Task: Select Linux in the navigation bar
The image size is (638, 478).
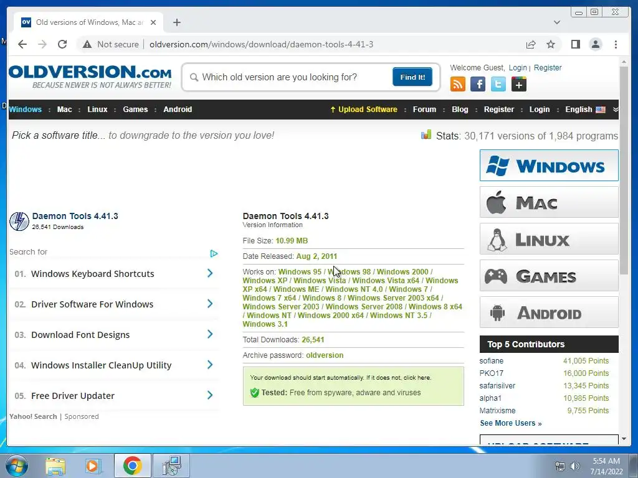Action: coord(97,110)
